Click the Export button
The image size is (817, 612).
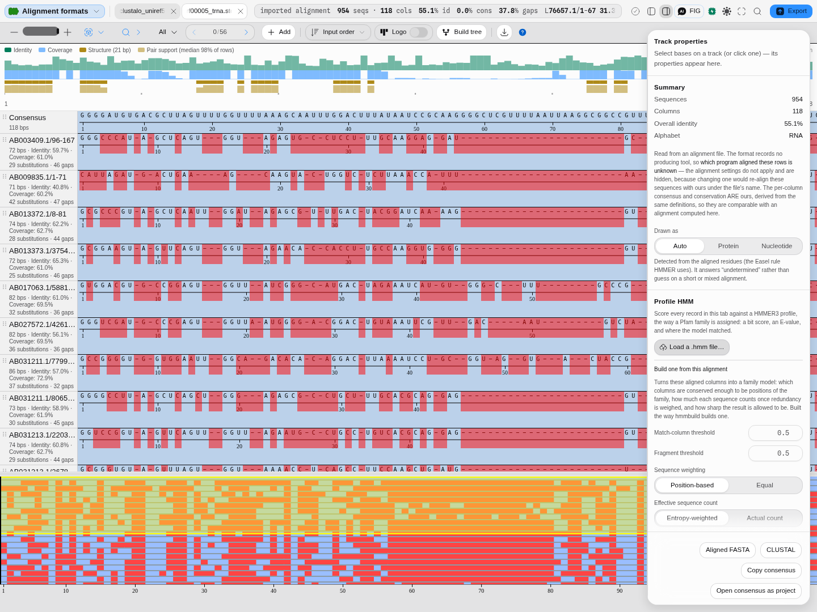[x=791, y=11]
